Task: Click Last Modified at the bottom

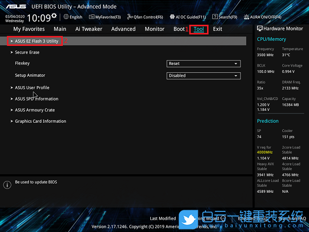Action: (163, 219)
